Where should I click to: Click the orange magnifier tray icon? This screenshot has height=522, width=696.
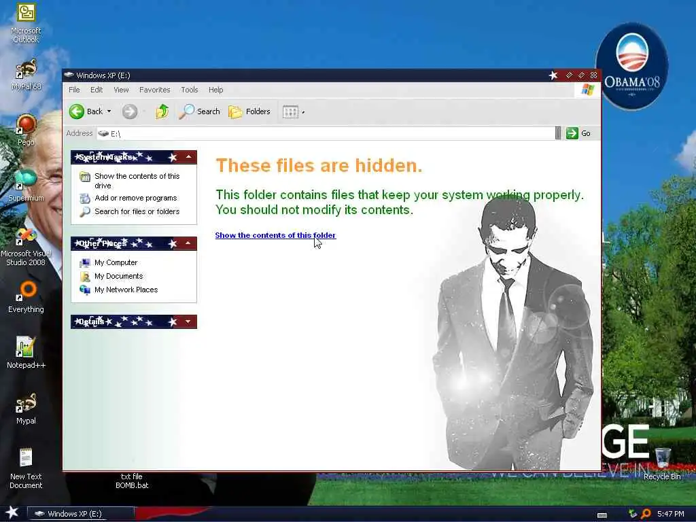646,514
